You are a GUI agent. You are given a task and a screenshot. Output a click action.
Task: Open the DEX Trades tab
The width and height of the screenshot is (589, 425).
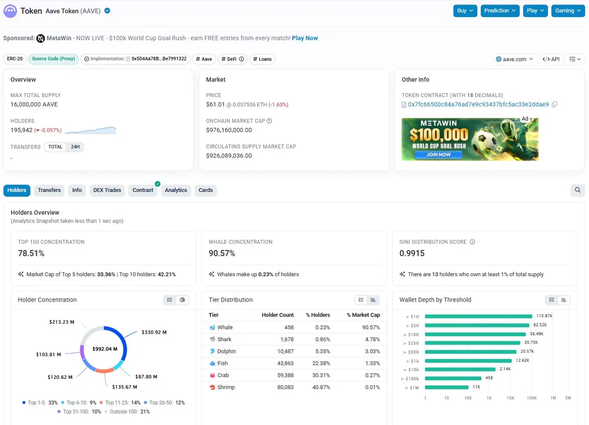pyautogui.click(x=107, y=190)
